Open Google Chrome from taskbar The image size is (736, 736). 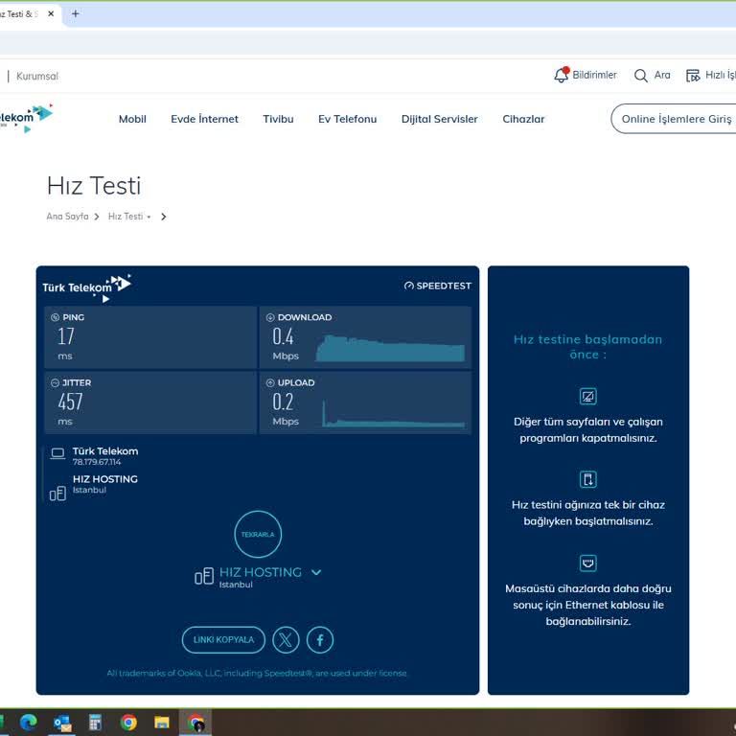coord(128,723)
